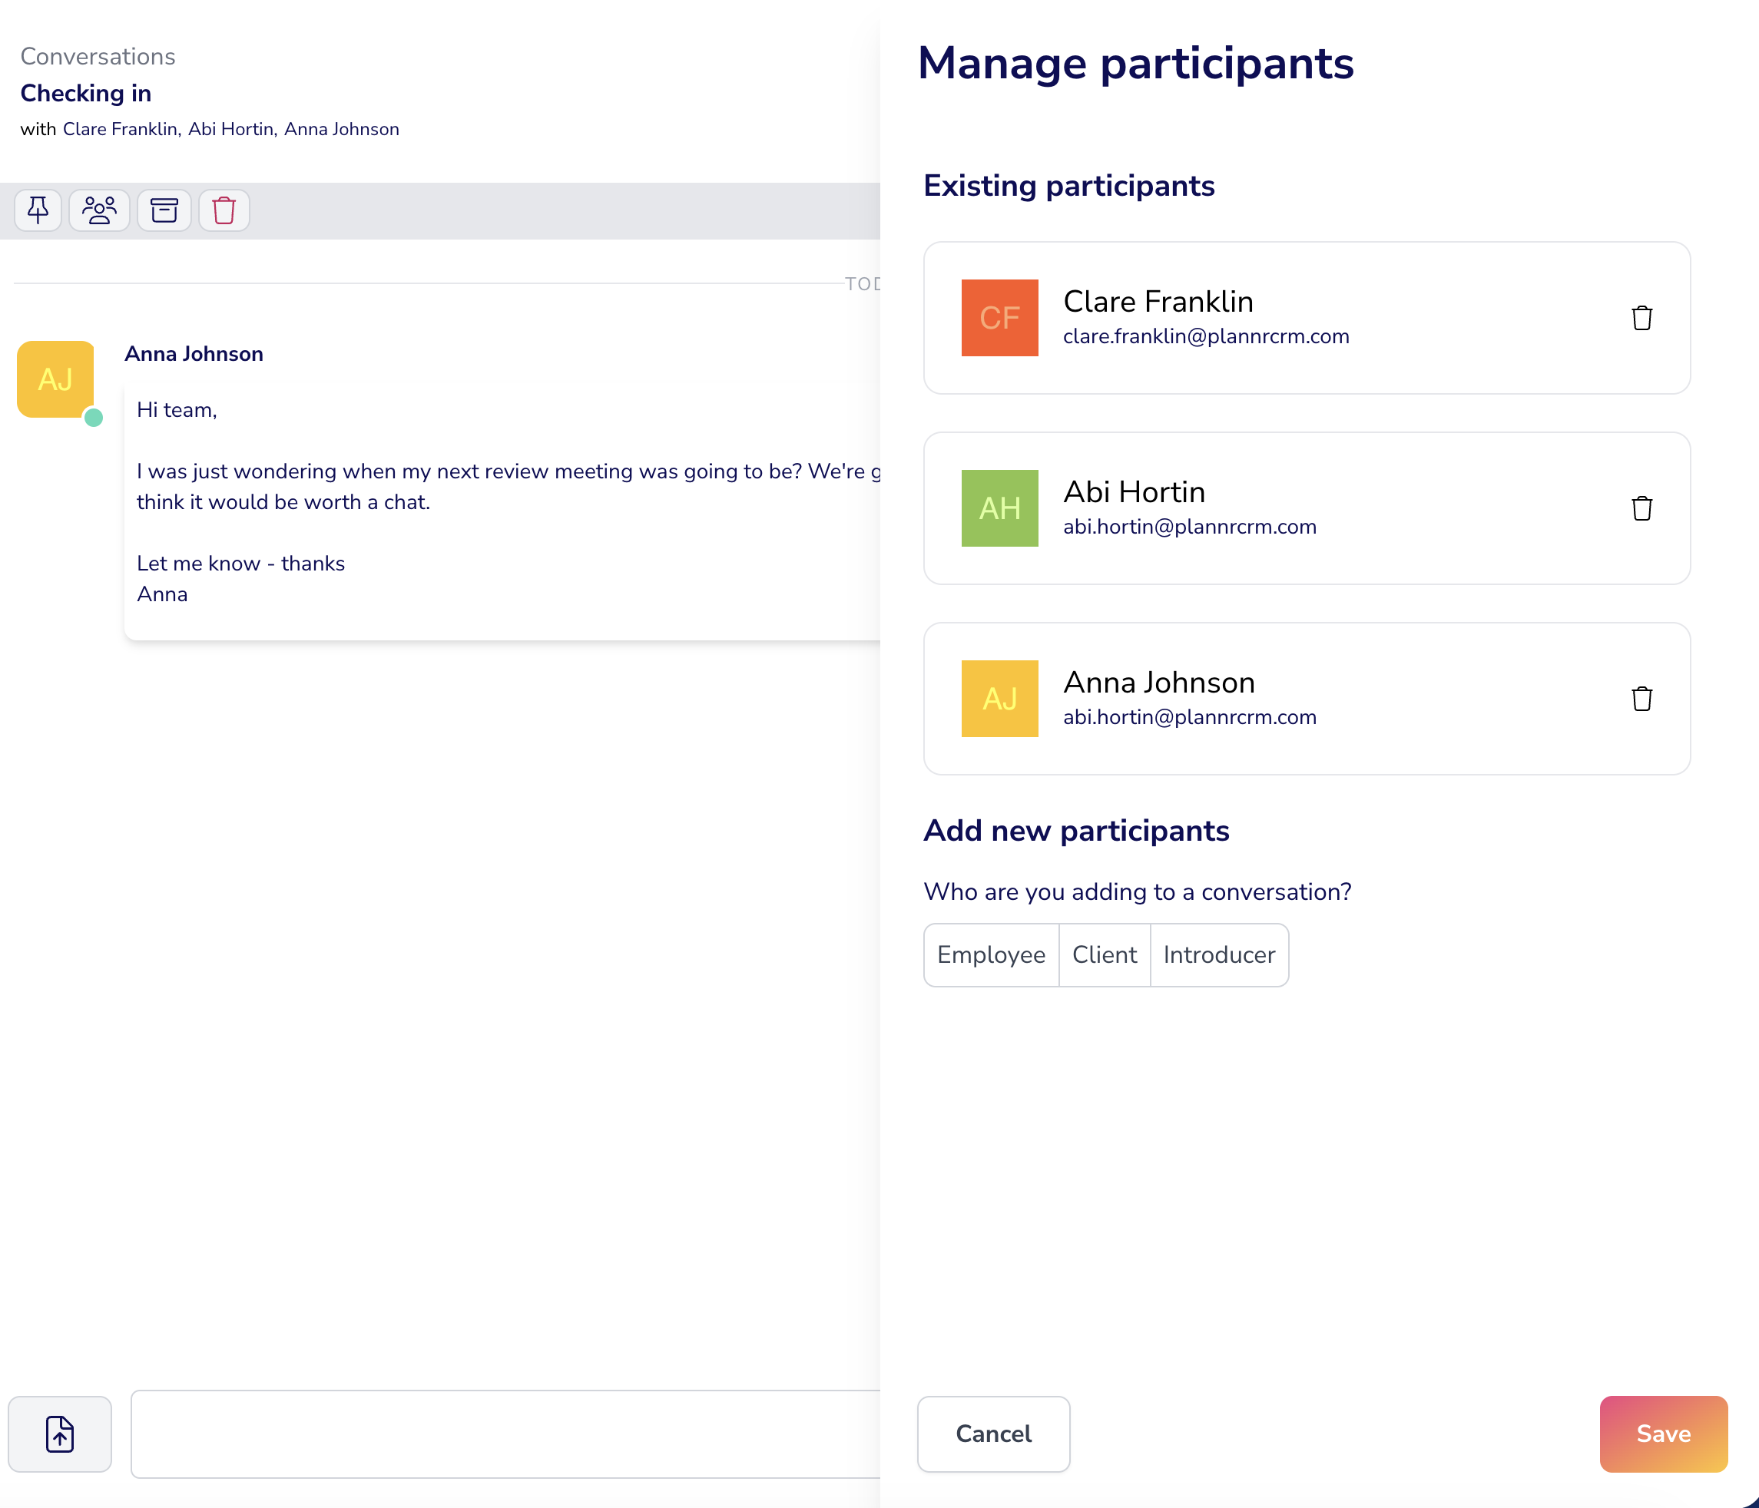Click the Manage participants panel title
Viewport: 1759px width, 1508px height.
1135,64
